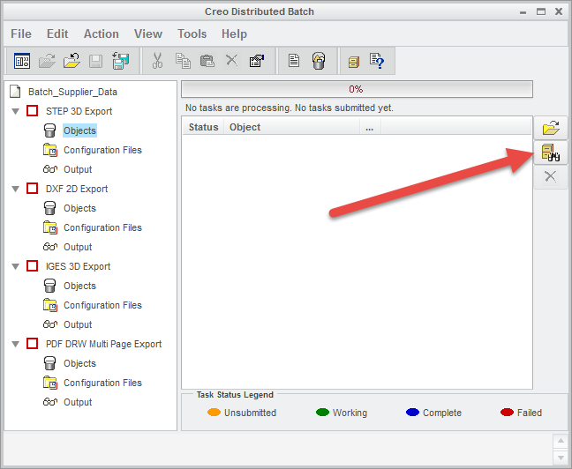
Task: Click the paste clipboard icon
Action: click(207, 61)
